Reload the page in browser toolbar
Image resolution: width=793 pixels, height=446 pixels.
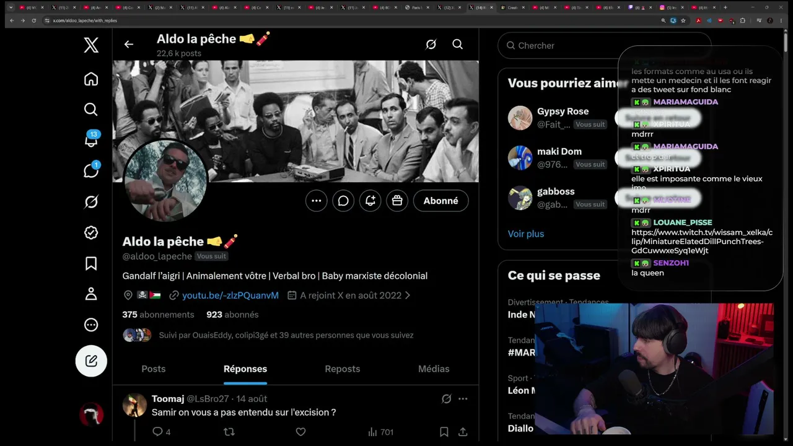(x=35, y=20)
